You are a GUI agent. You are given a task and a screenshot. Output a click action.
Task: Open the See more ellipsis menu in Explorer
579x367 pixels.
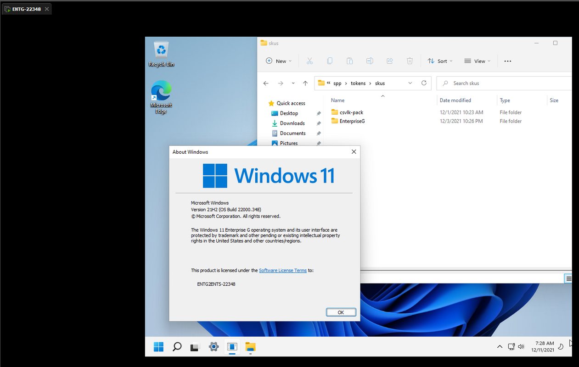[508, 61]
